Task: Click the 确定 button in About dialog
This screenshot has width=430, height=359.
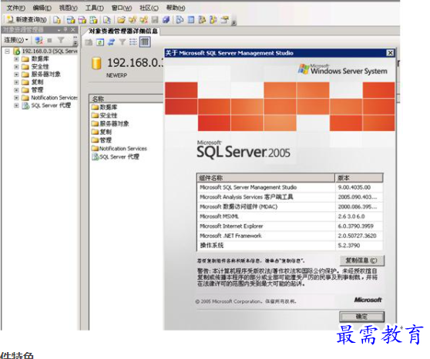Action: tap(361, 317)
